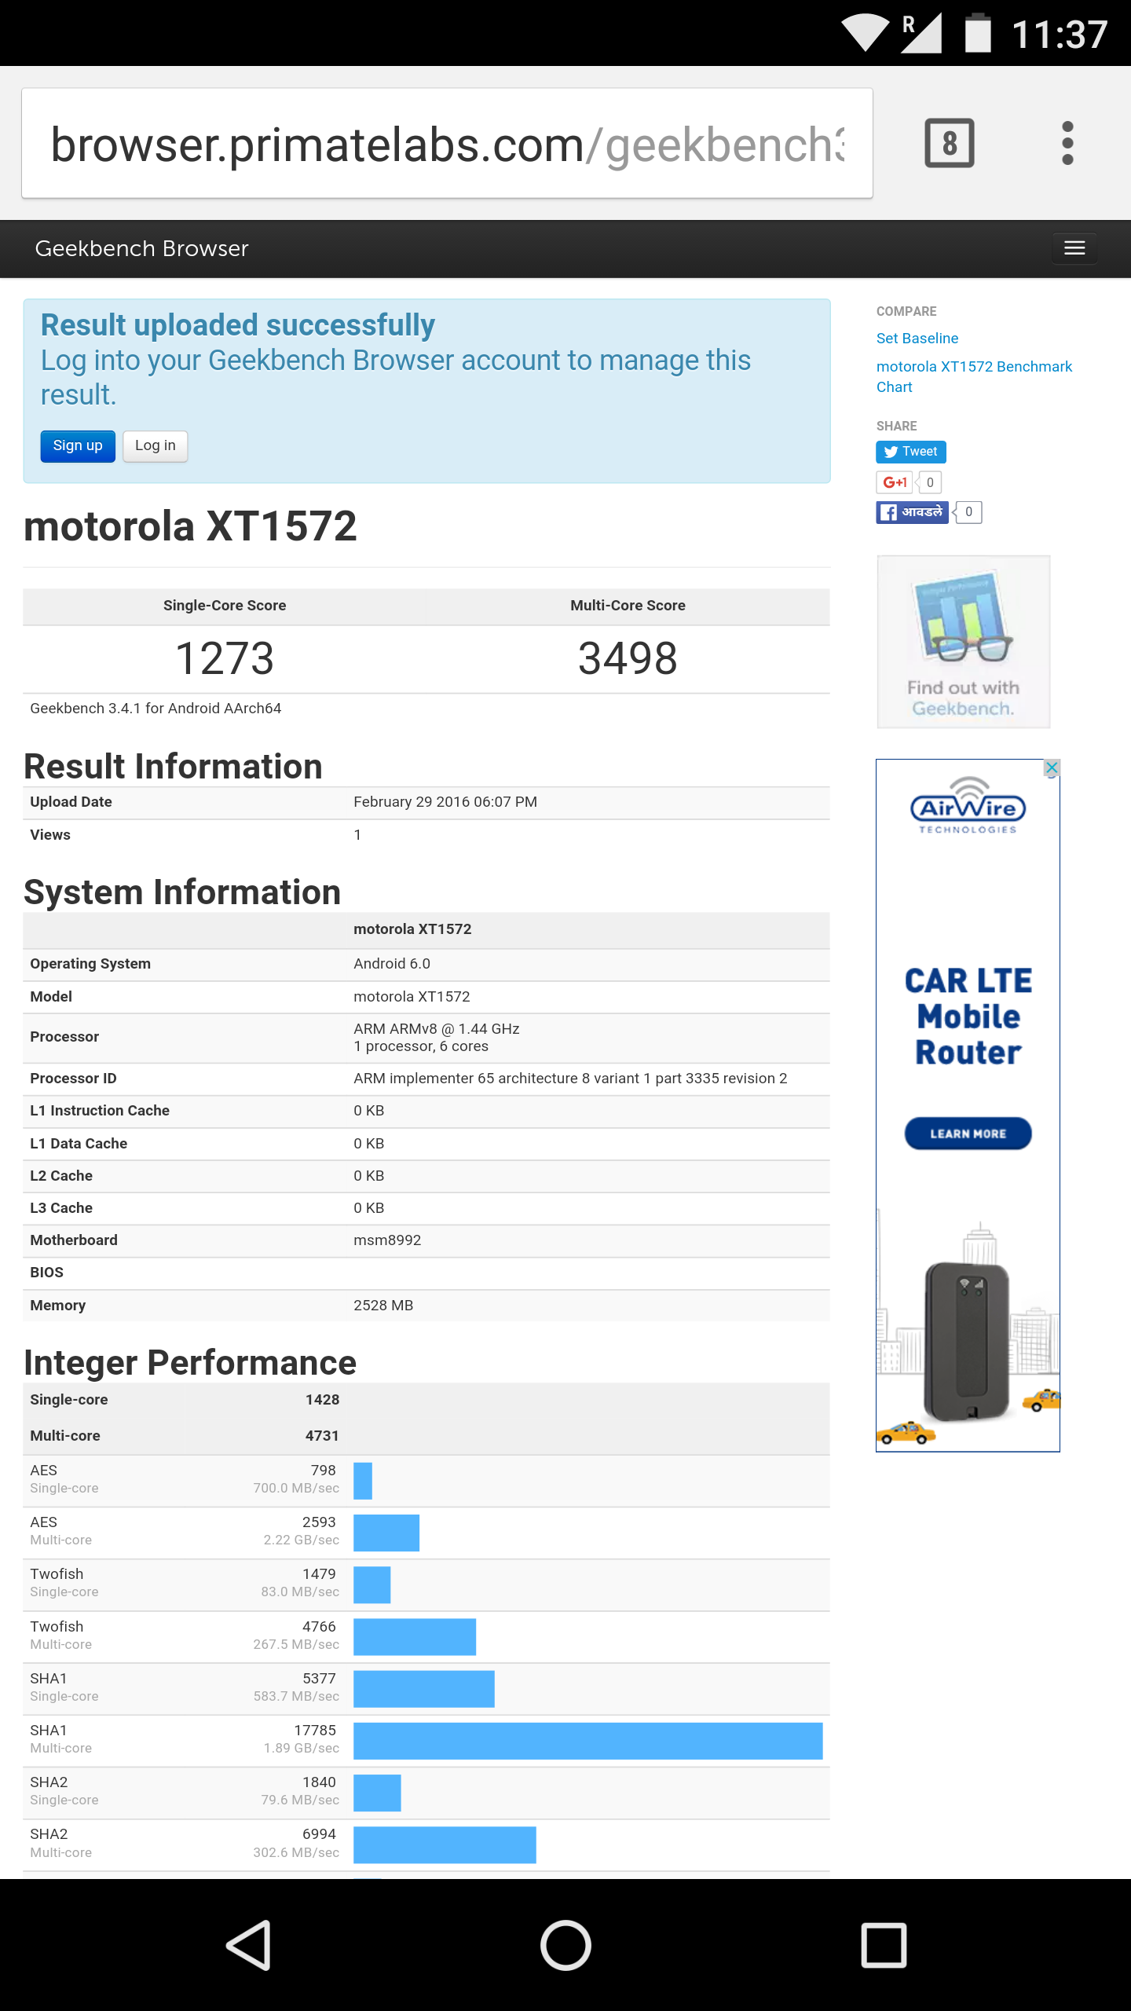Click Integer Performance multi-core score 4731
This screenshot has height=2011, width=1131.
coord(322,1436)
